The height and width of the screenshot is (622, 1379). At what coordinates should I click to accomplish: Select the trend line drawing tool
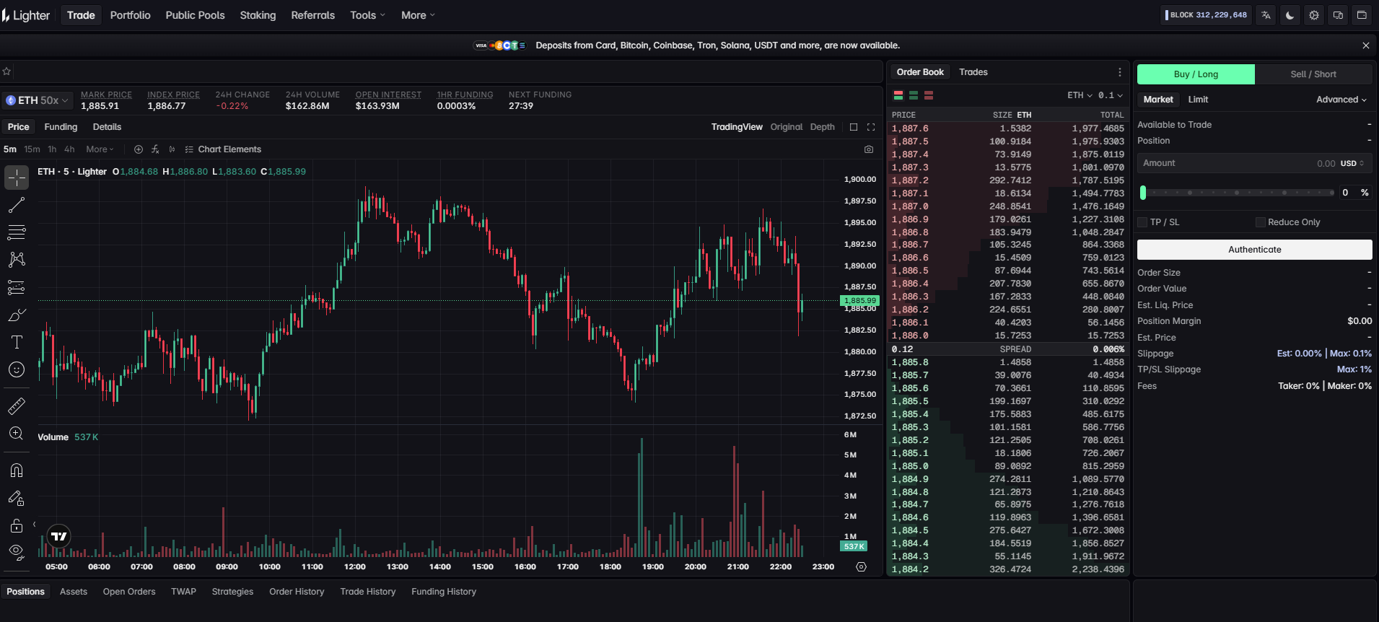coord(17,206)
